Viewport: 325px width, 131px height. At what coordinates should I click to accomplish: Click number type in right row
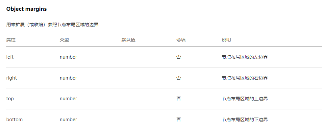coord(68,78)
